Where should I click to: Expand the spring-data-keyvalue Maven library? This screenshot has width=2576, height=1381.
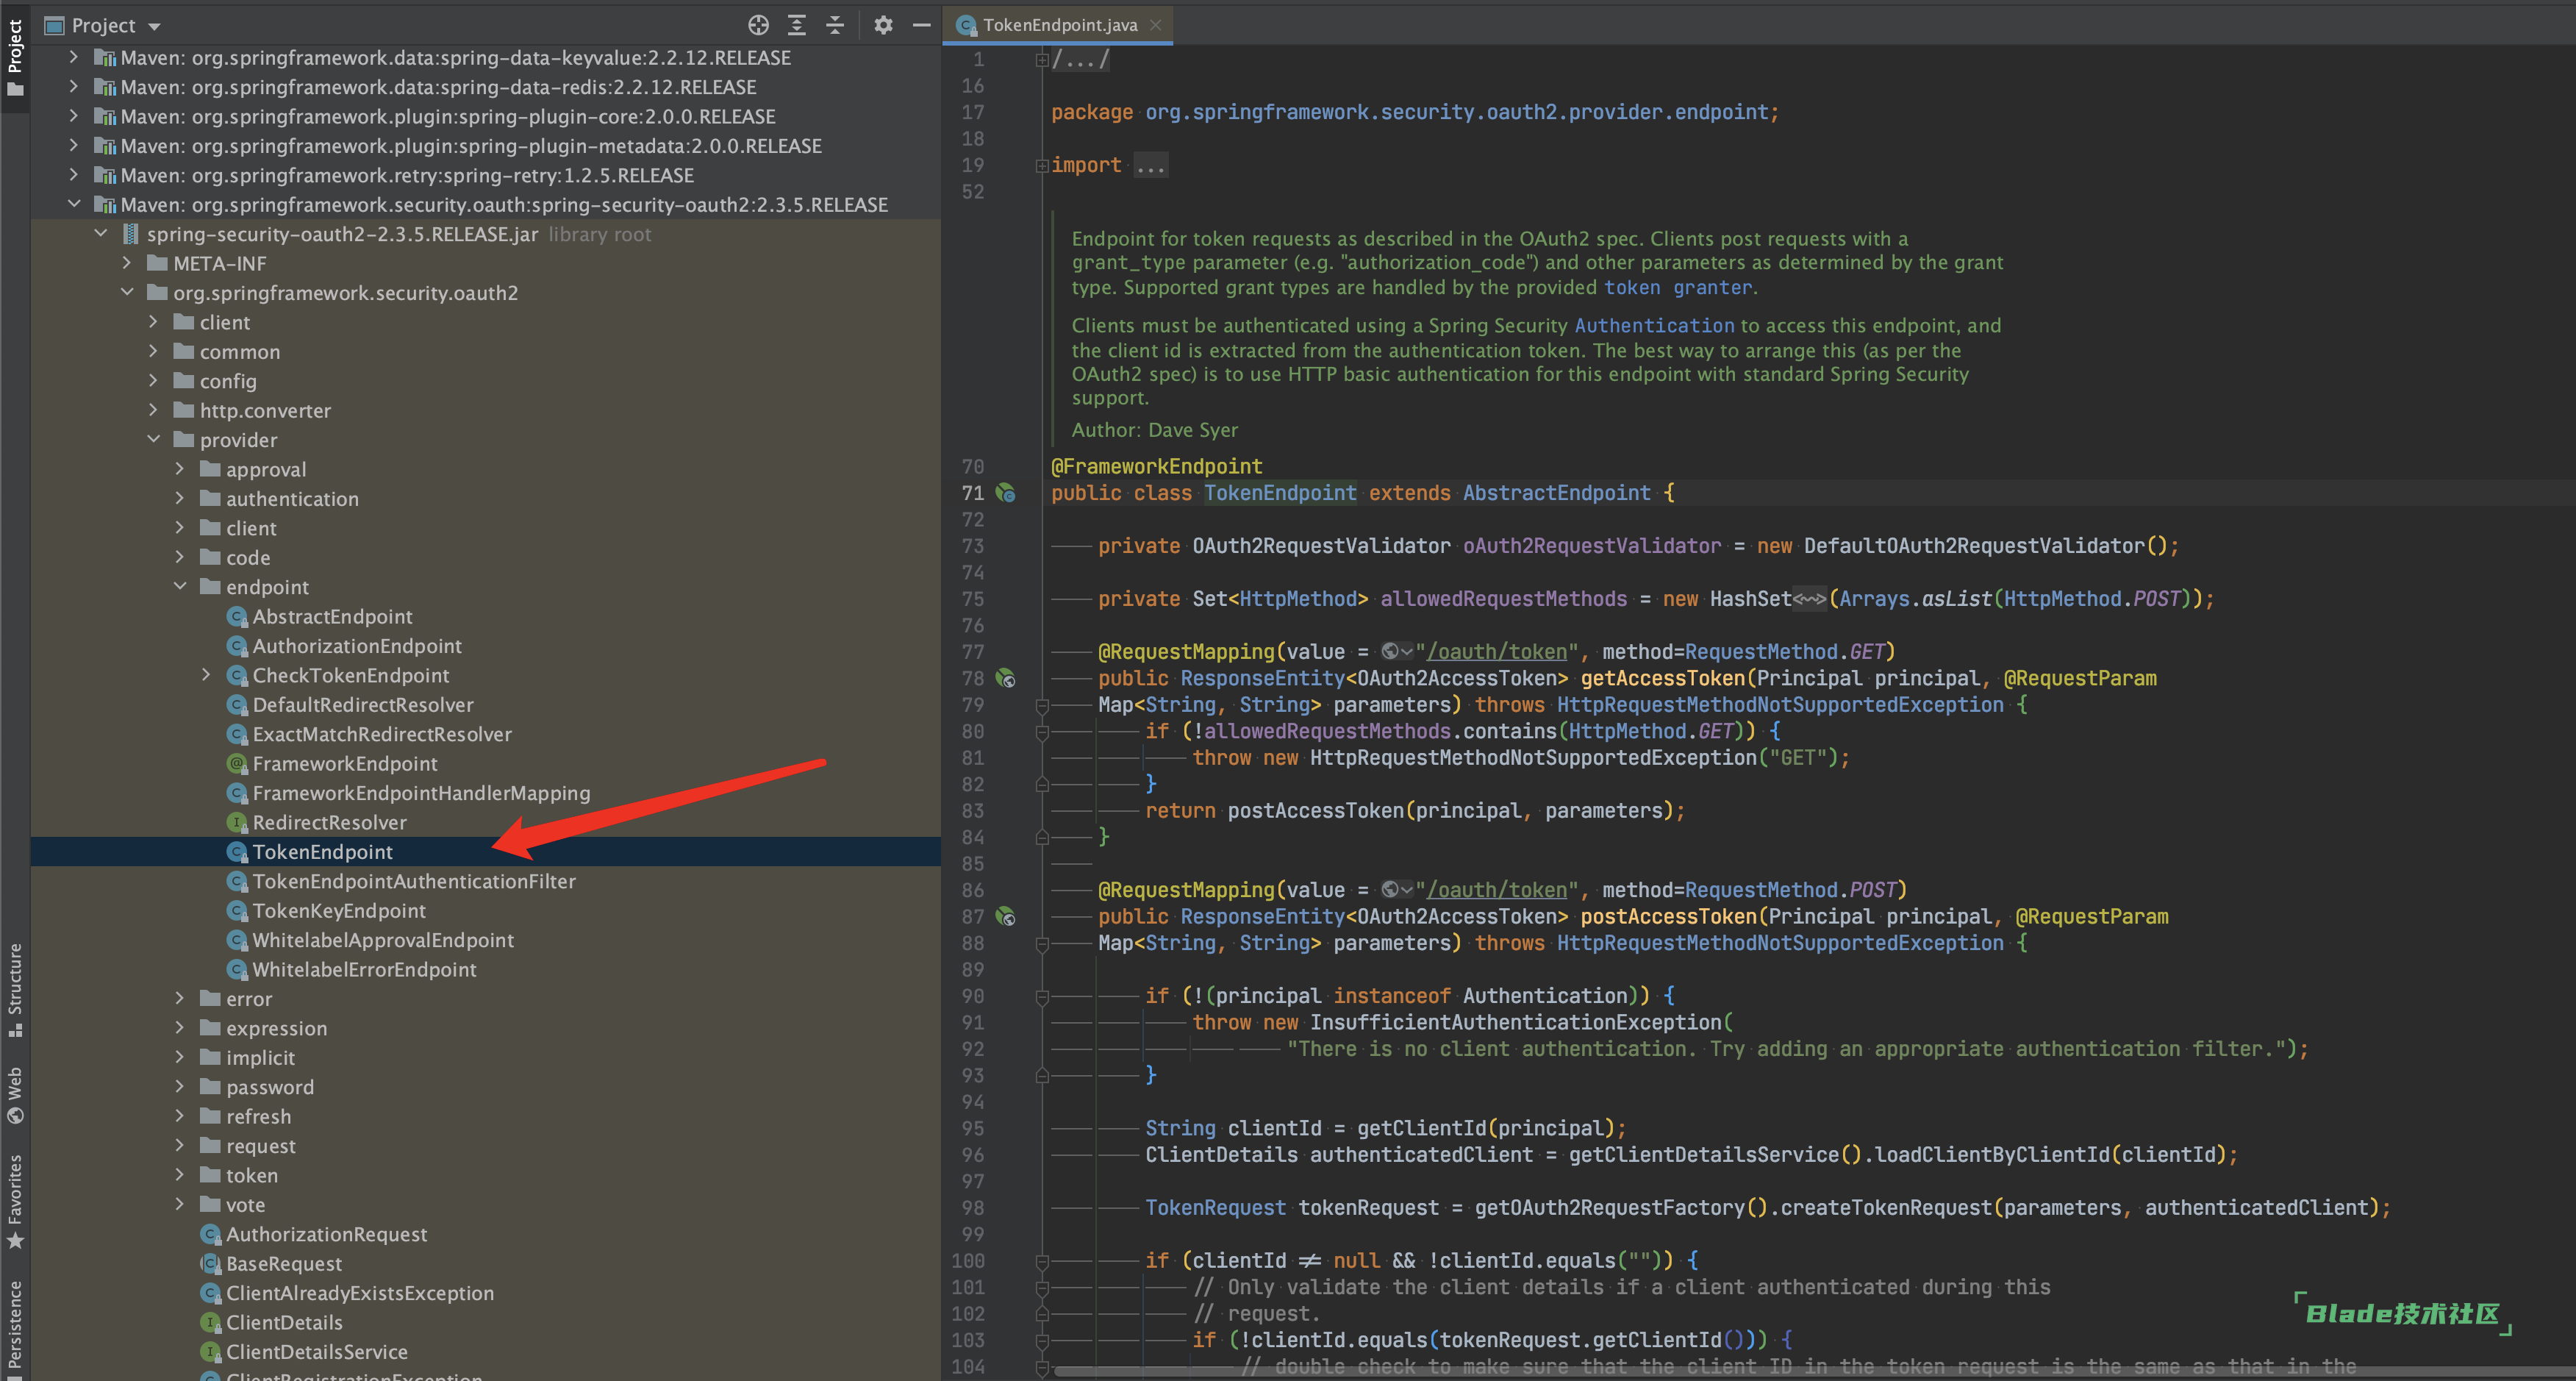[x=73, y=58]
